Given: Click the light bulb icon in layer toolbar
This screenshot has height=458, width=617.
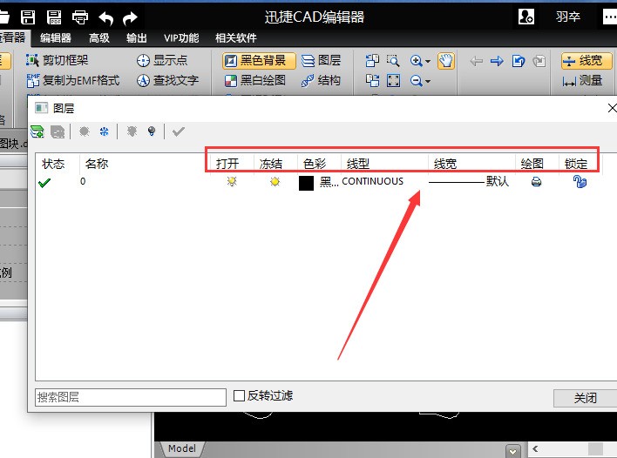Looking at the screenshot, I should [152, 131].
